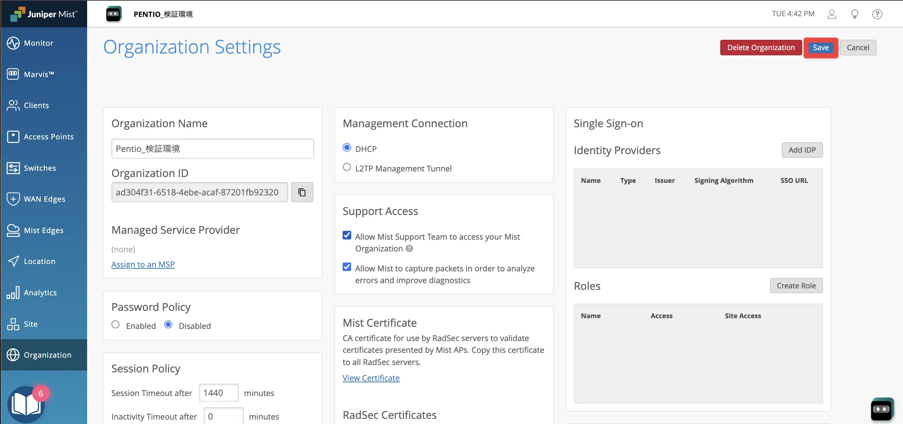Click Add IDP button
Screen dimensions: 903x424
coord(802,150)
